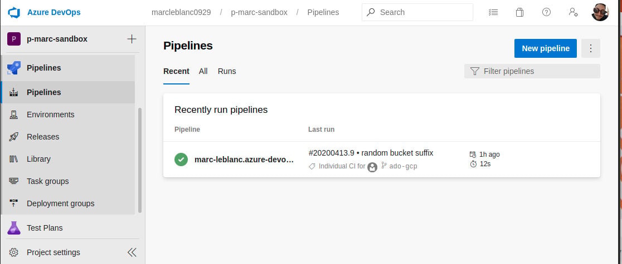The image size is (622, 264).
Task: Click the filter funnel icon
Action: (x=474, y=71)
